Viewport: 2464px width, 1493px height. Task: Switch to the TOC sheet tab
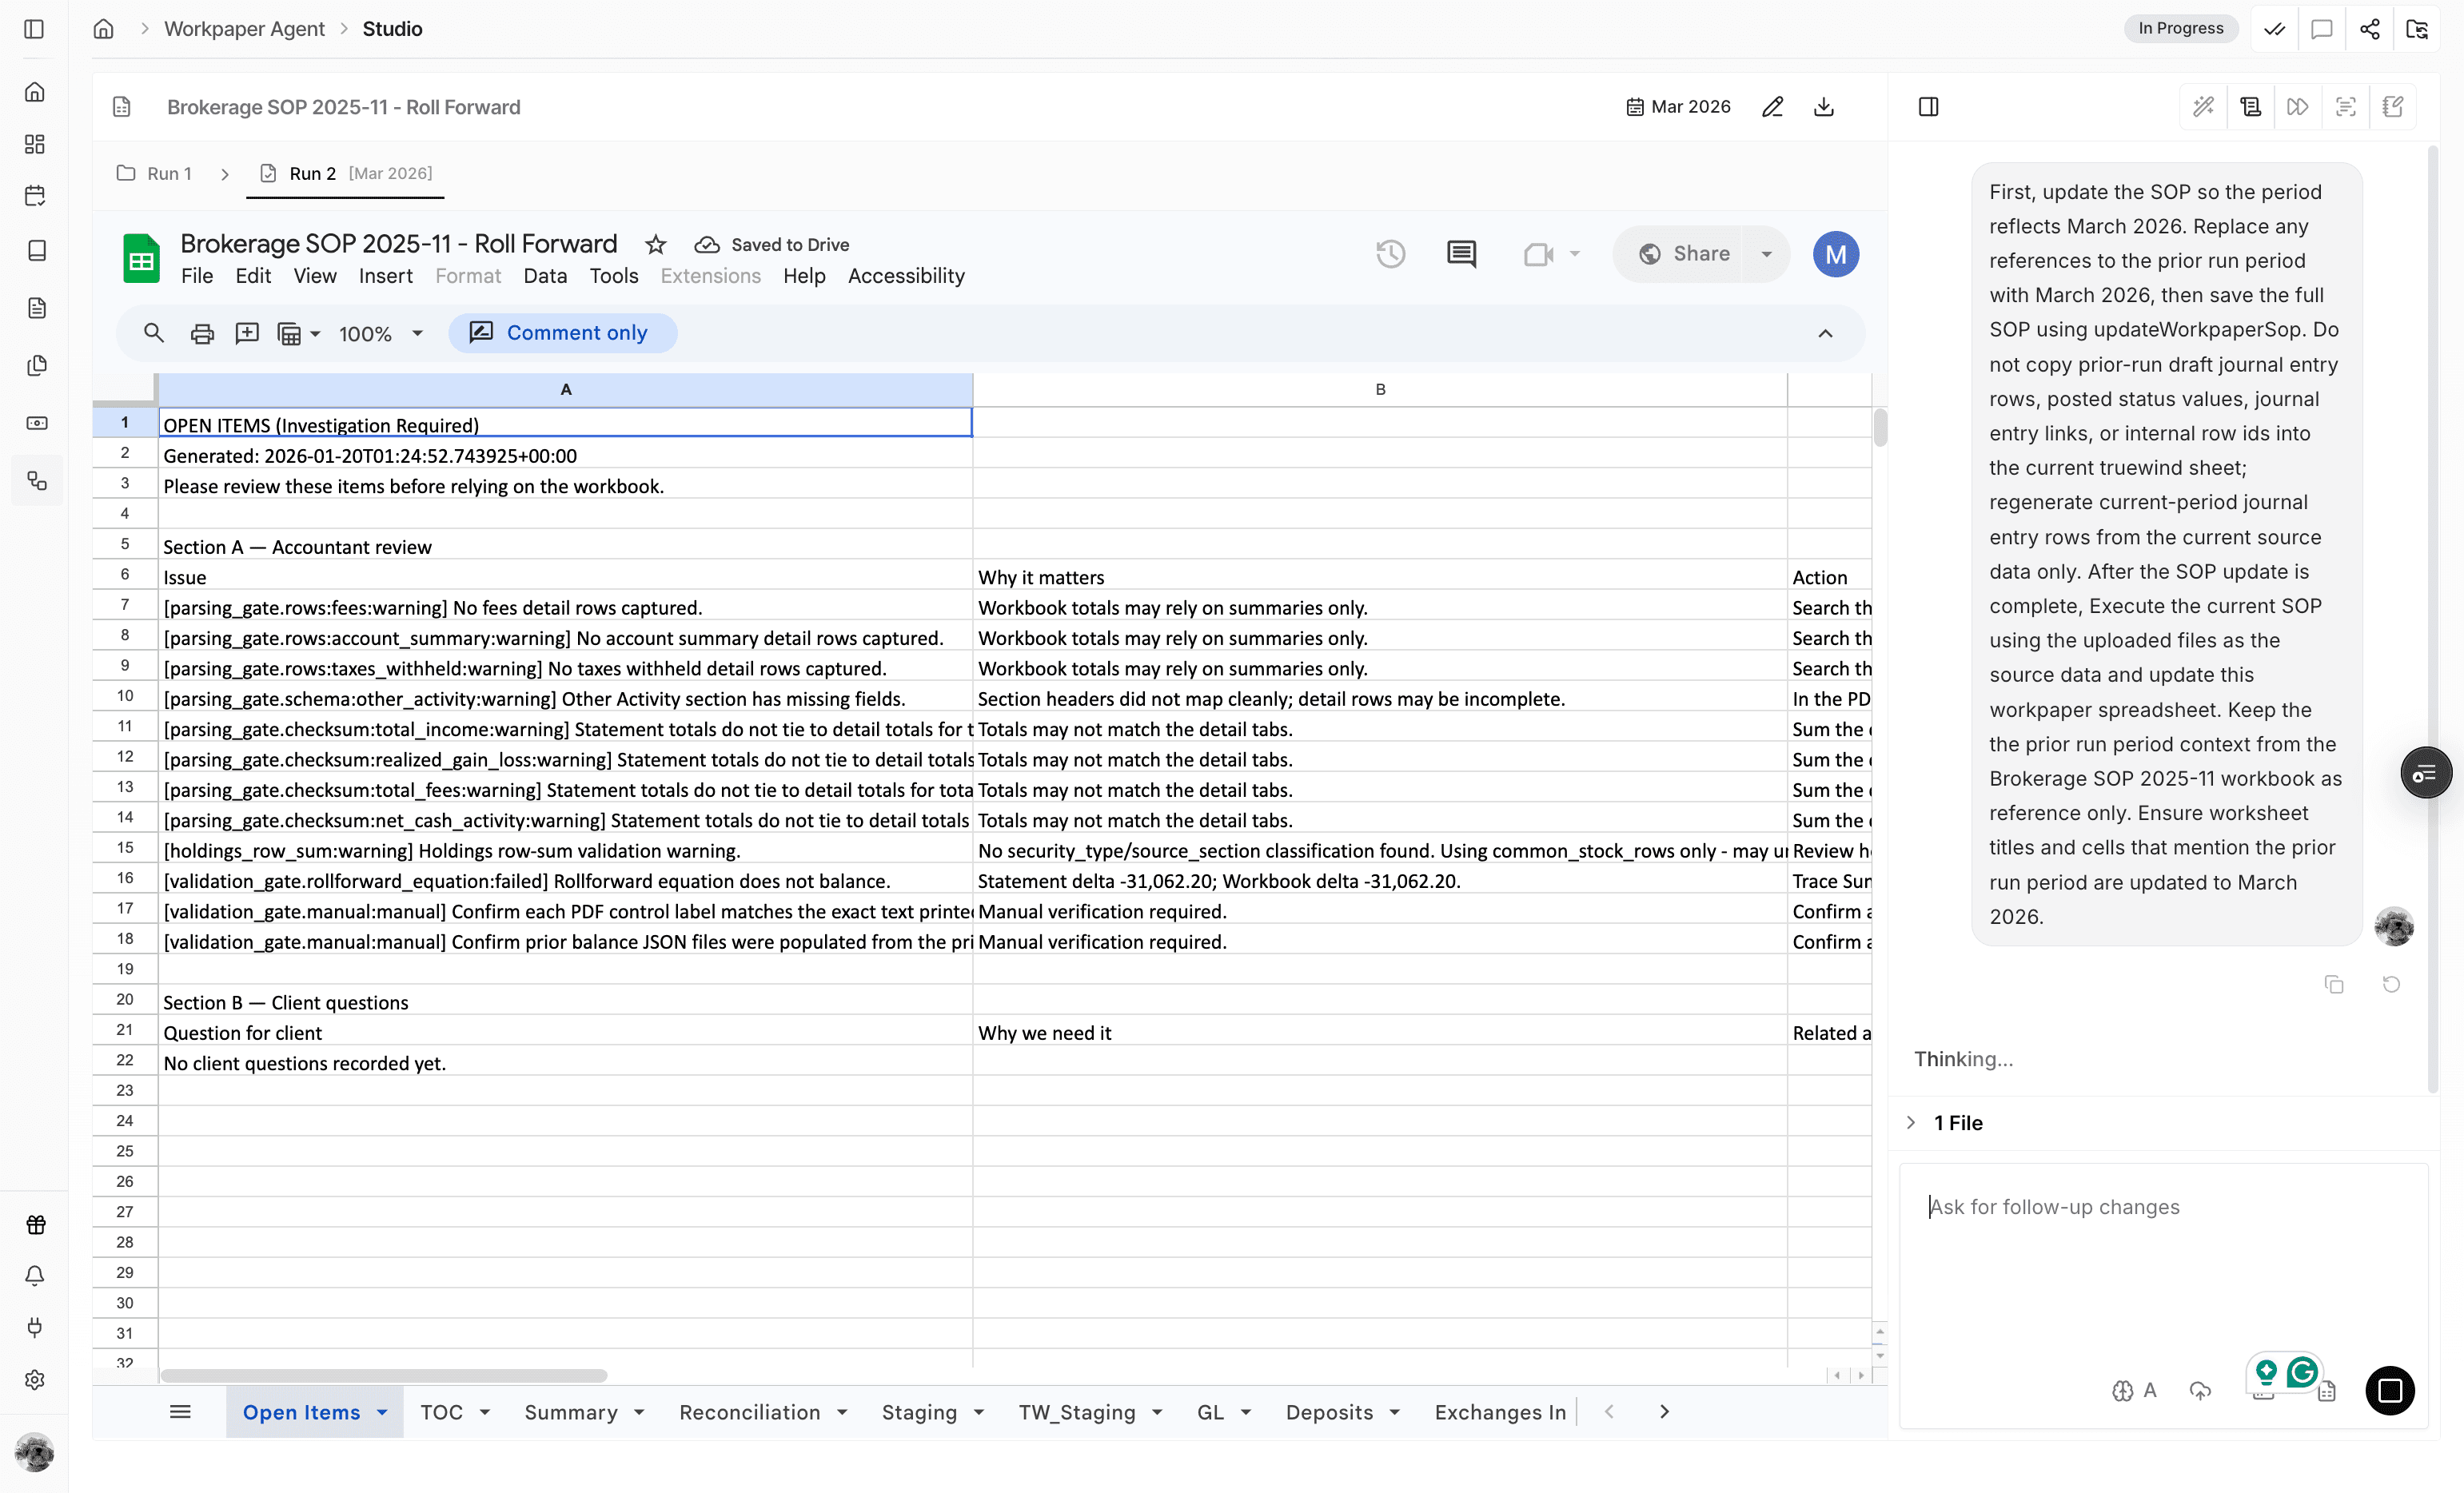pos(442,1413)
